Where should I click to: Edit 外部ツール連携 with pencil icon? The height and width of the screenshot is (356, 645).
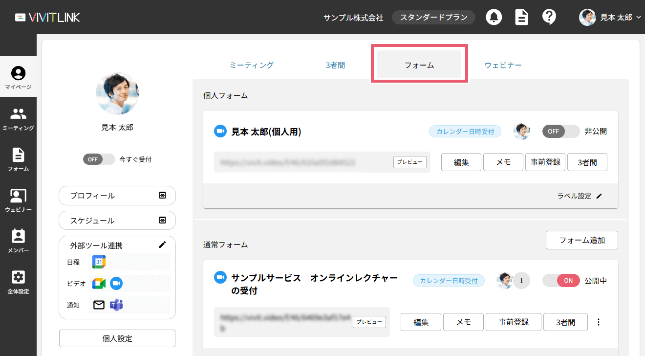[x=163, y=245]
